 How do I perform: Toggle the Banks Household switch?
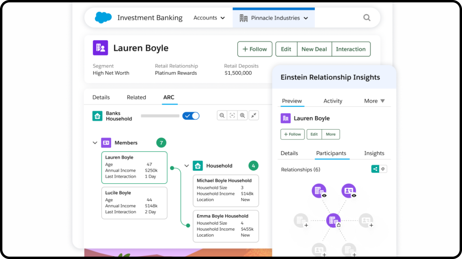pyautogui.click(x=191, y=116)
